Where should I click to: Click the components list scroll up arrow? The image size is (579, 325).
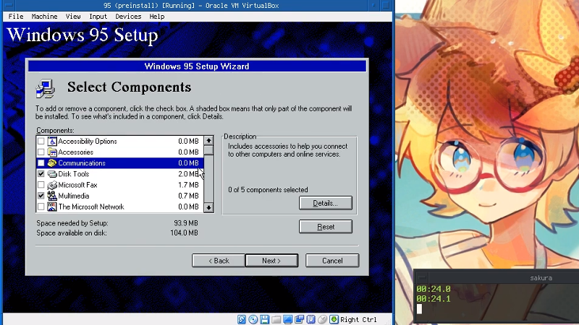tap(208, 141)
